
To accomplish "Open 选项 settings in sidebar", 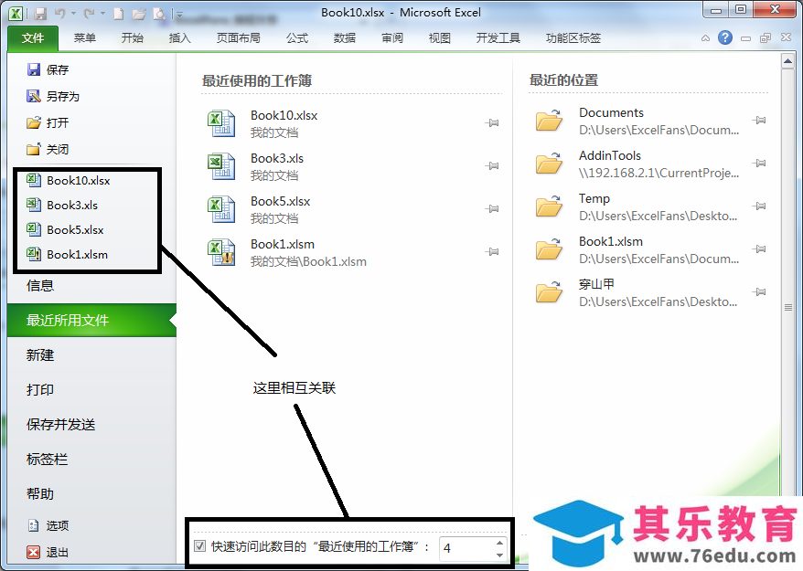I will tap(48, 525).
